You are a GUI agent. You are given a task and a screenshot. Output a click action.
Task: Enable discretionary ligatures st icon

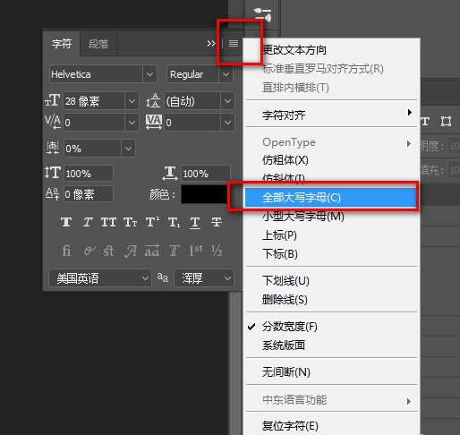[x=108, y=251]
